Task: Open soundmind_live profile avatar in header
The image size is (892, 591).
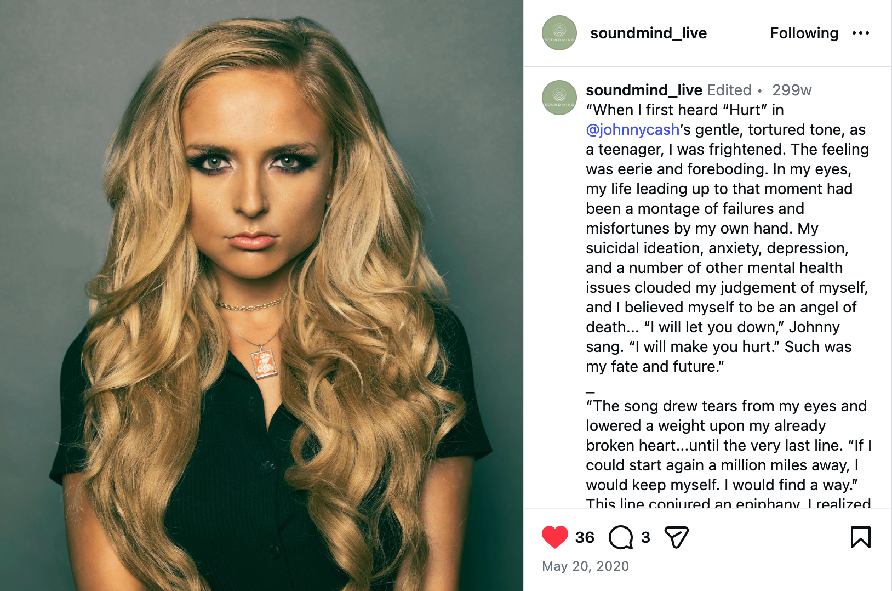Action: [x=559, y=33]
